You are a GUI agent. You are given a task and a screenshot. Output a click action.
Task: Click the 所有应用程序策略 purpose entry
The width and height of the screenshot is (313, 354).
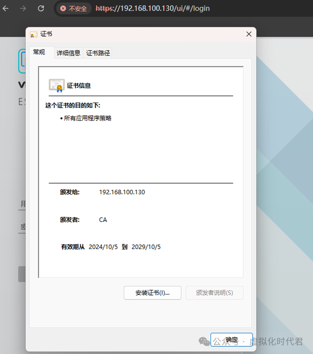pyautogui.click(x=88, y=118)
